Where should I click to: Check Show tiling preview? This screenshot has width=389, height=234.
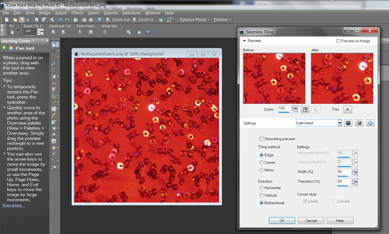(x=261, y=139)
